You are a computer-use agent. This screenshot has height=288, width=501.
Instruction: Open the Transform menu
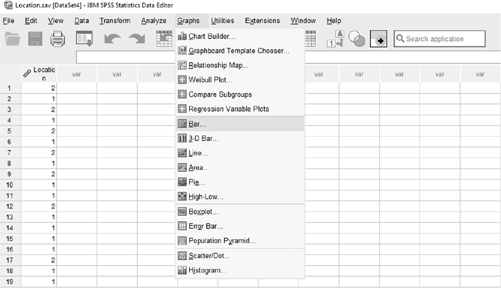(115, 21)
